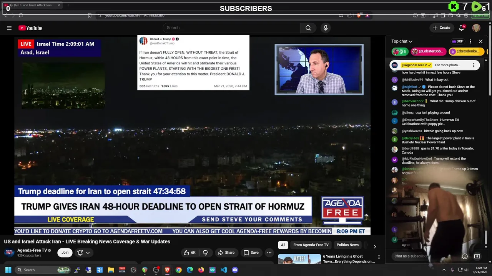Open Brave Shields lion icon
The image size is (492, 276).
click(359, 15)
